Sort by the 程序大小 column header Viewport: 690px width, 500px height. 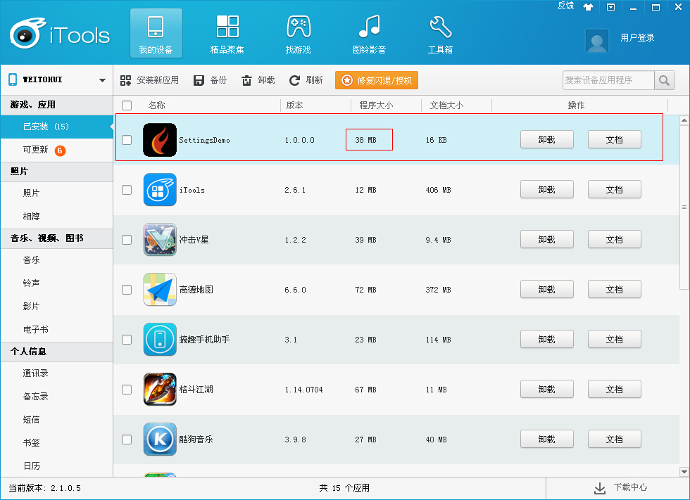376,105
